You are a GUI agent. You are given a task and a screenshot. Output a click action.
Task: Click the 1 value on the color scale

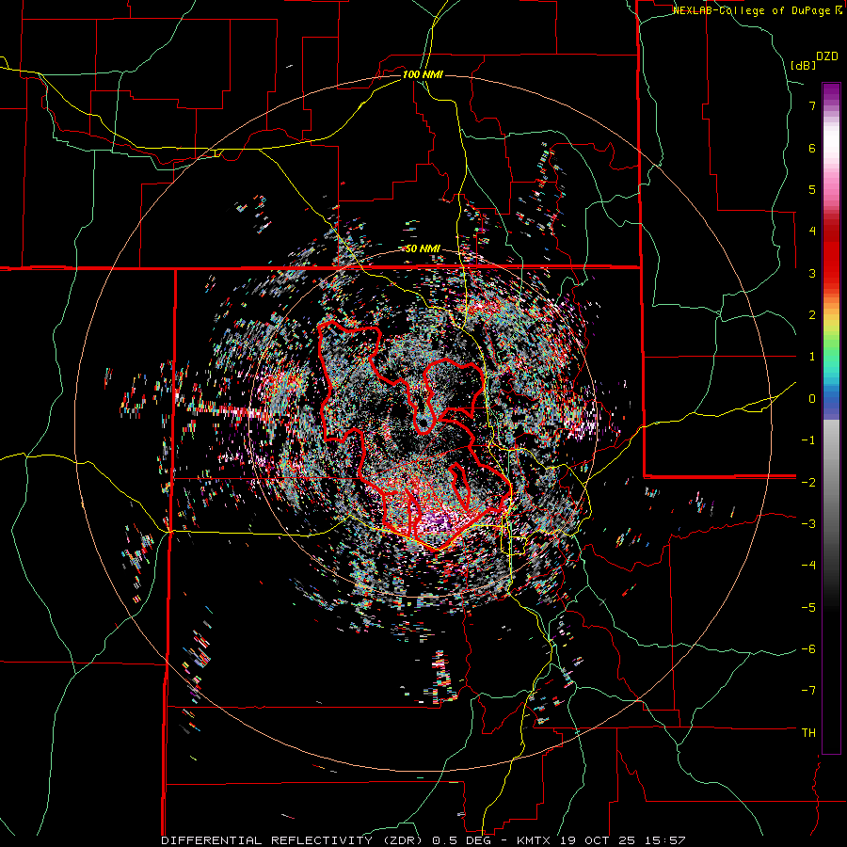812,357
